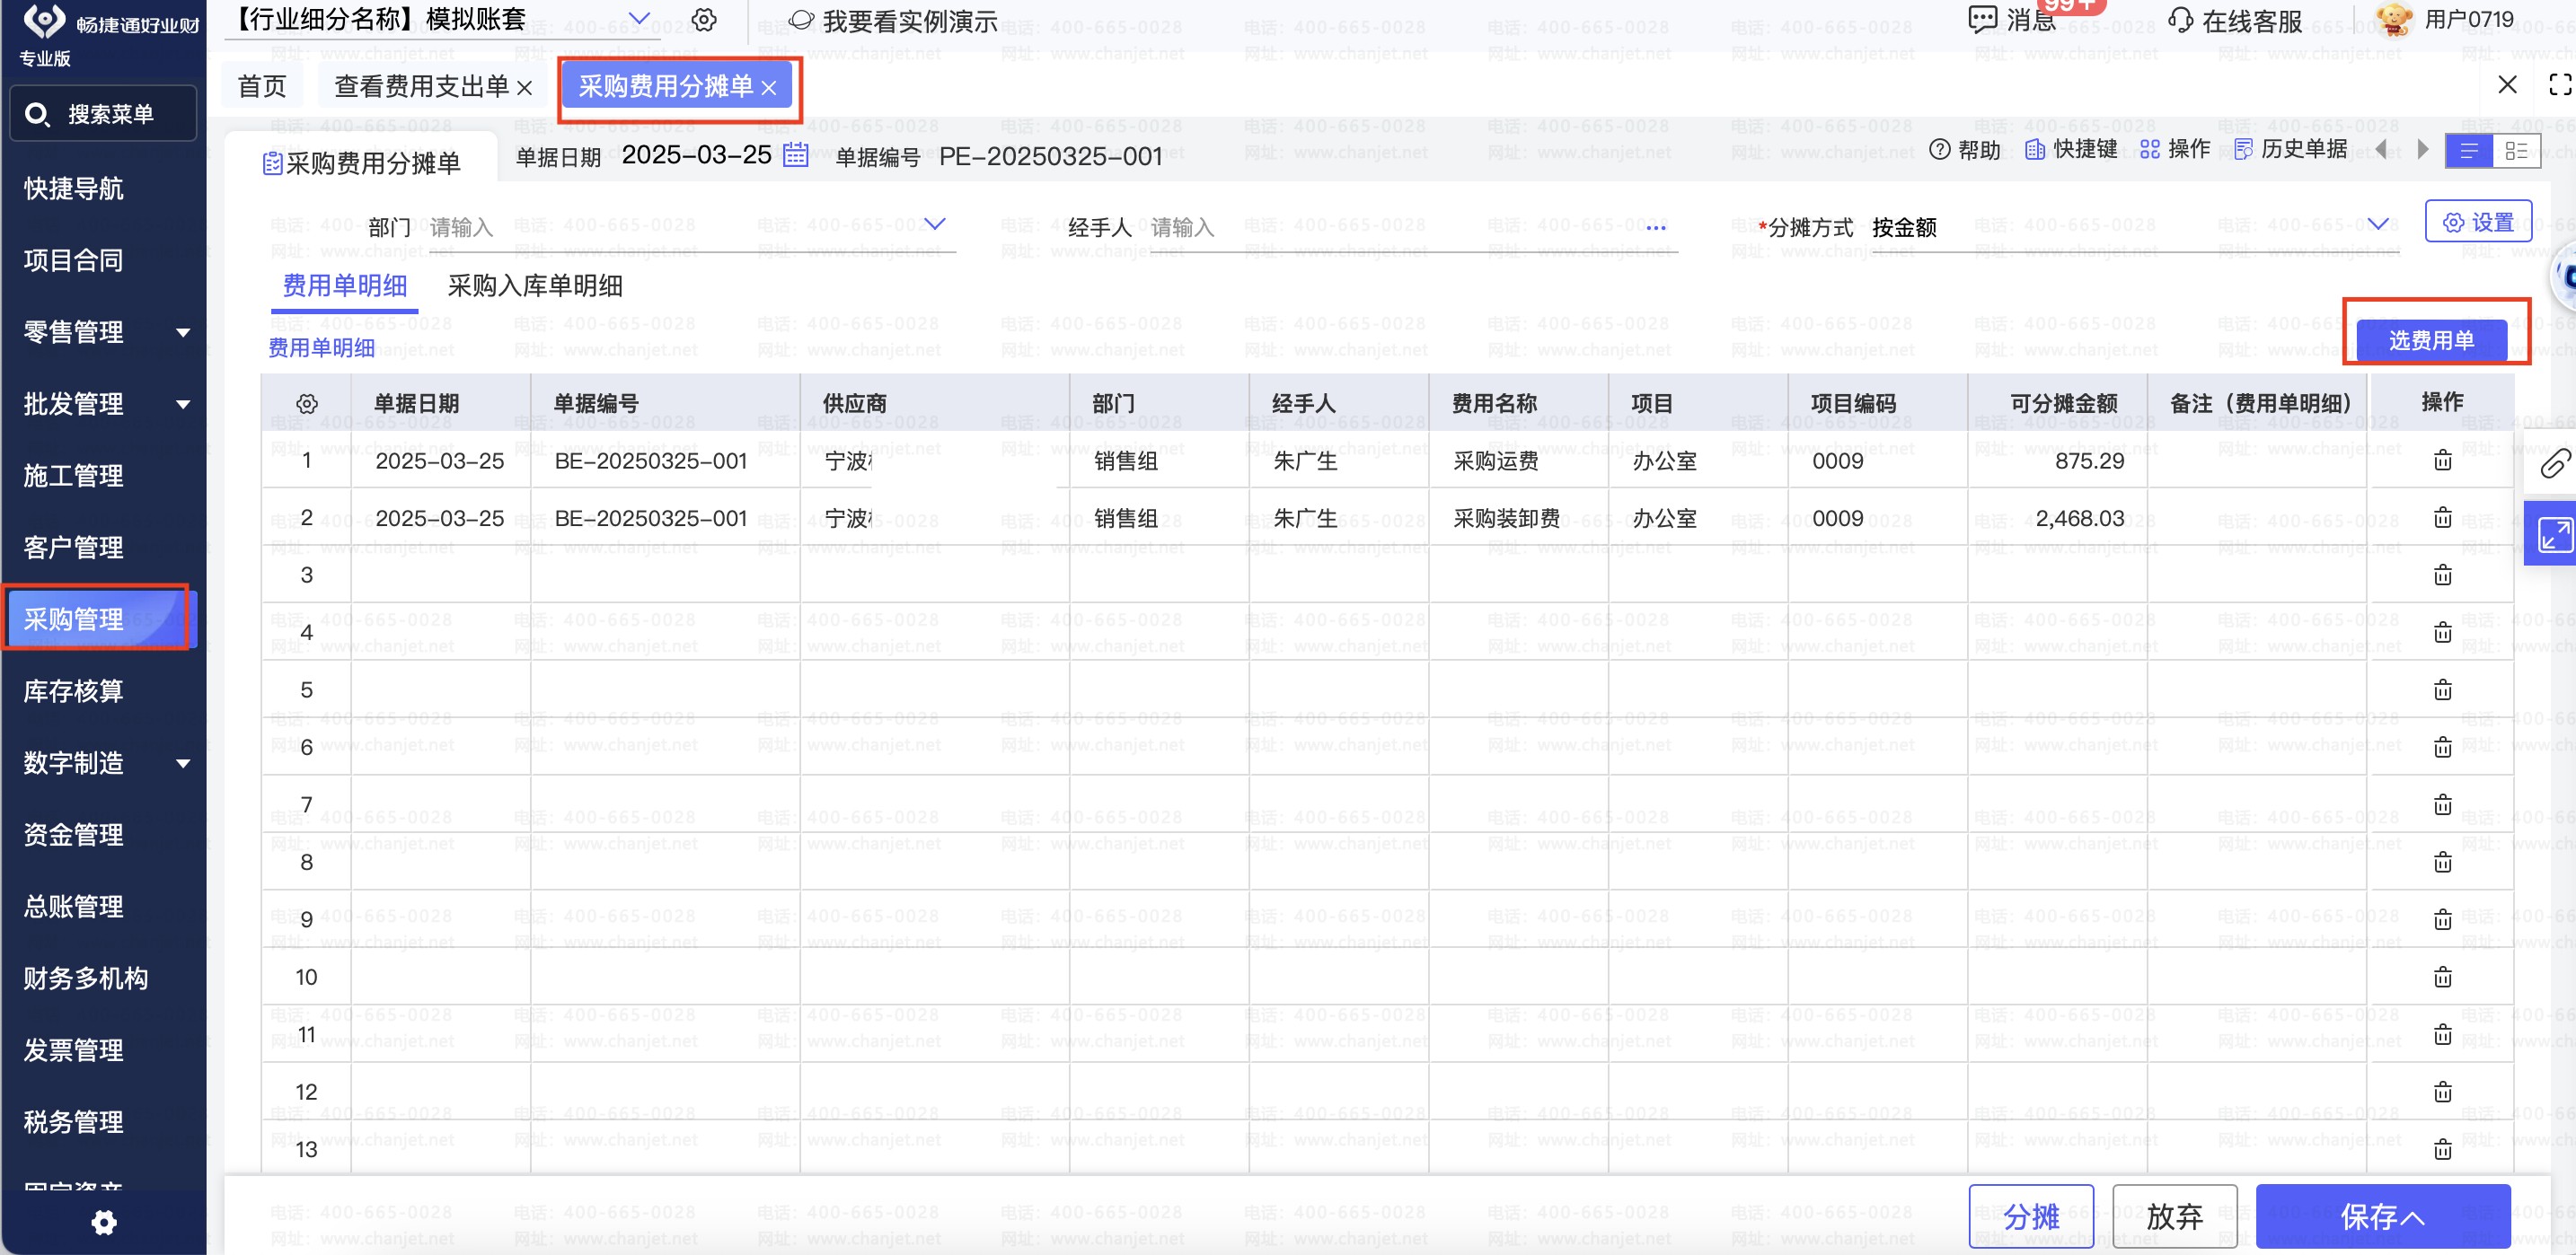Screen dimensions: 2576x1255
Task: Click the attachment paperclip icon
Action: pyautogui.click(x=2555, y=463)
